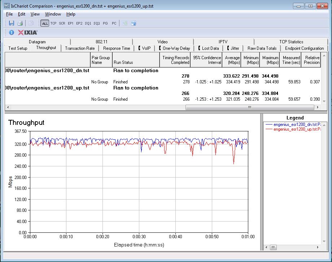Click the Measured Time (sec) column header
The width and height of the screenshot is (332, 262).
(290, 60)
